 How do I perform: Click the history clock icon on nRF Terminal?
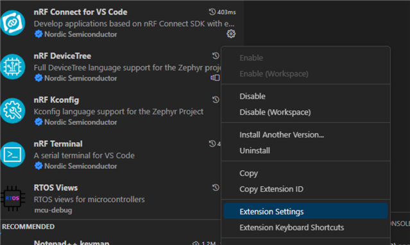click(x=212, y=144)
